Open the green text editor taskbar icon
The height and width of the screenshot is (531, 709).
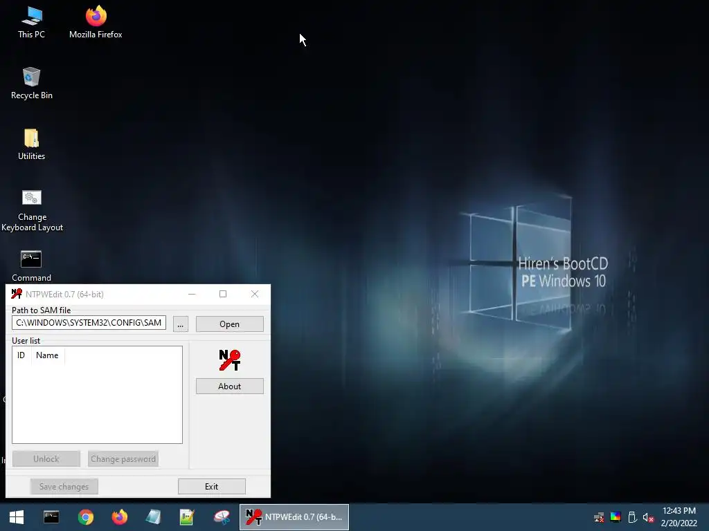point(187,517)
